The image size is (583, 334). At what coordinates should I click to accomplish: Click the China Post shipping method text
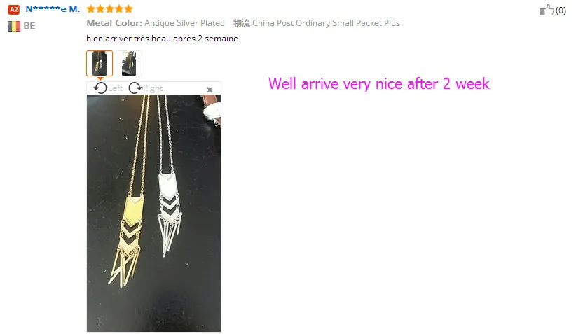326,23
